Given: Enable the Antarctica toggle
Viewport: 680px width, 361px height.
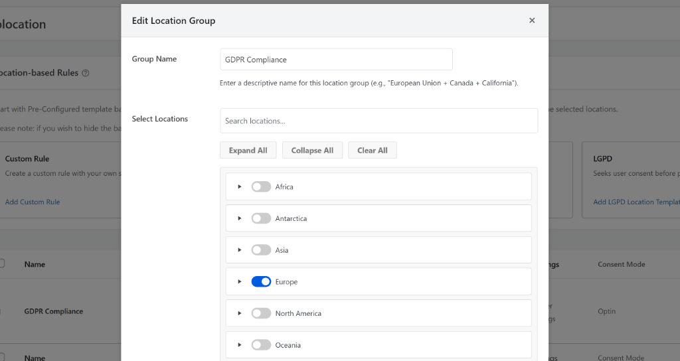Looking at the screenshot, I should click(x=261, y=218).
